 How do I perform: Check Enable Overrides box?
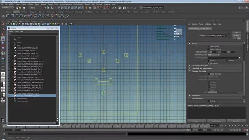[209, 74]
